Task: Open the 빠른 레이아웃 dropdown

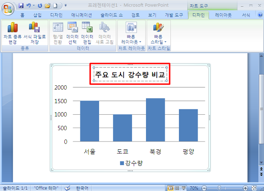Action: [x=131, y=33]
